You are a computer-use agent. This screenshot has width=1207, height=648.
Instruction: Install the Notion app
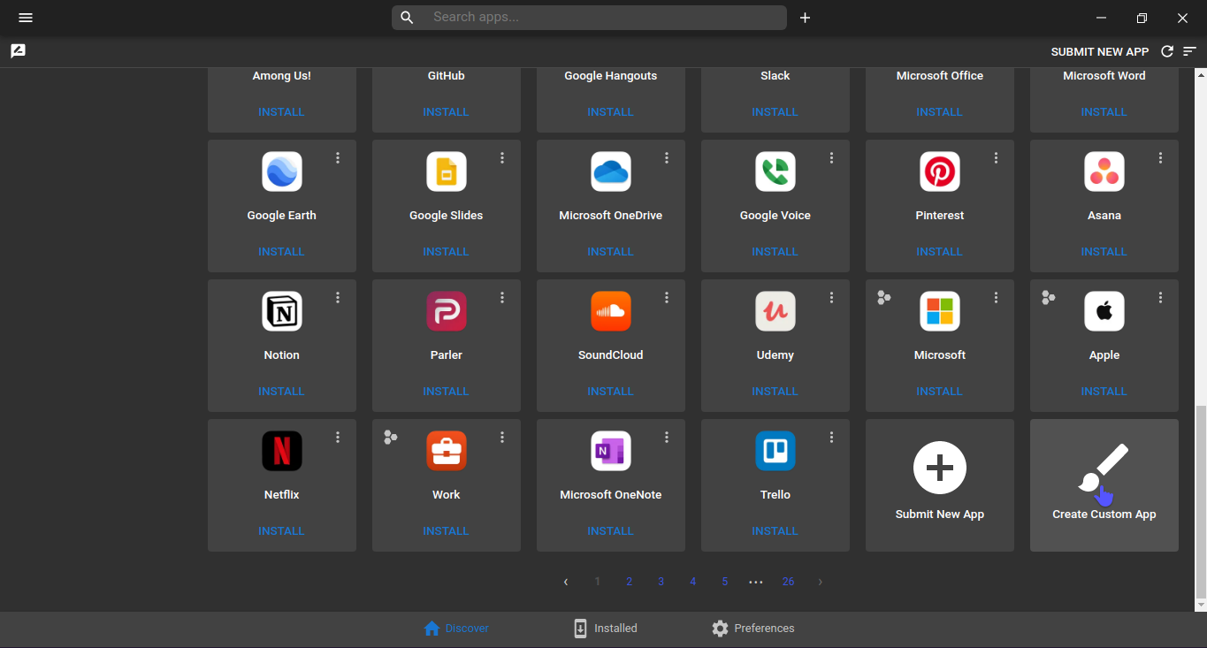281,392
